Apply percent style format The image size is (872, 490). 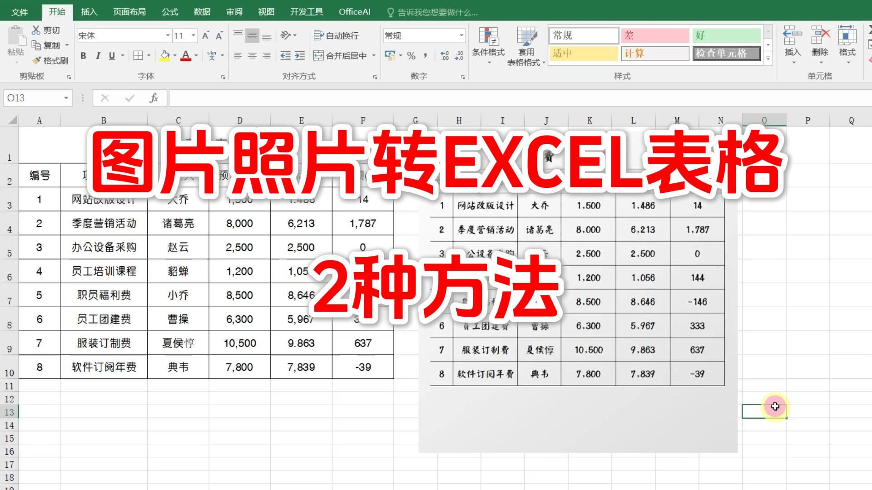pyautogui.click(x=411, y=55)
